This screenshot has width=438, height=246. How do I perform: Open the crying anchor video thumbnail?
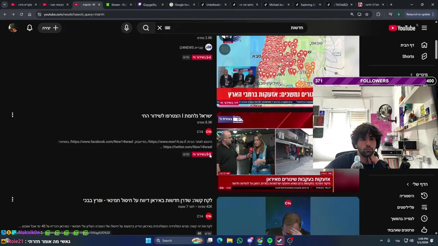point(288,216)
